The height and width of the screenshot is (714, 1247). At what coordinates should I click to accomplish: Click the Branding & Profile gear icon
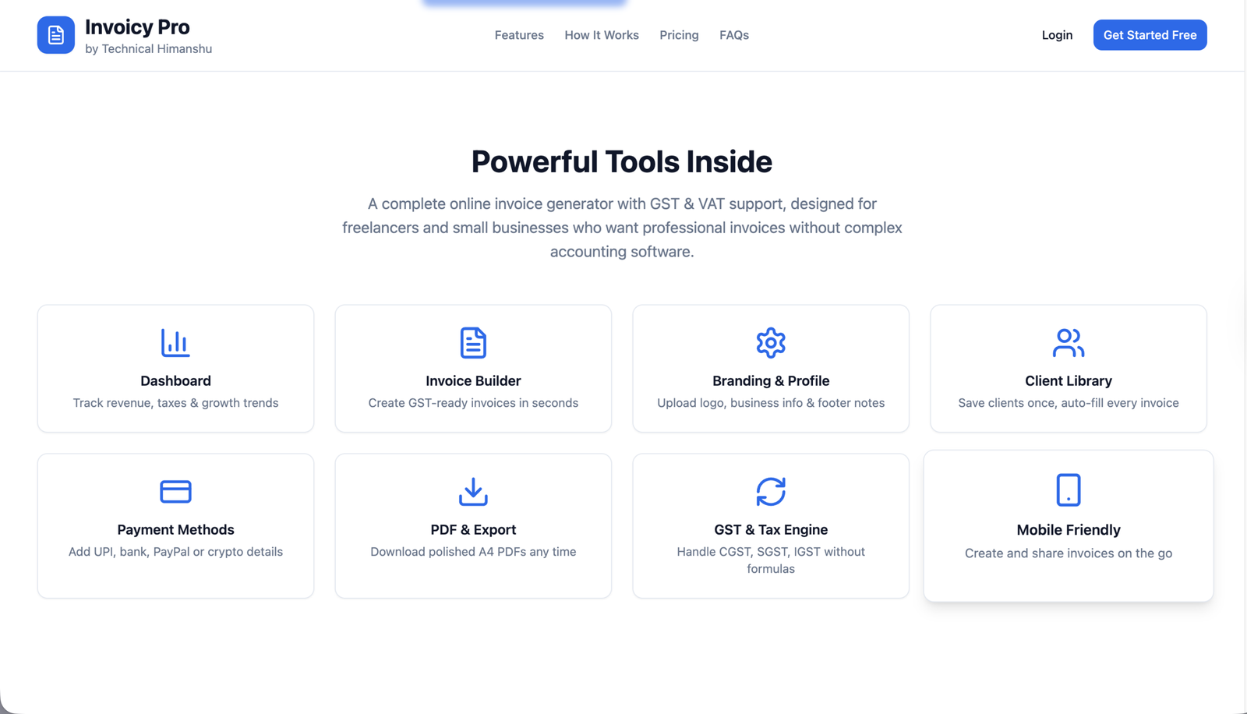[771, 343]
